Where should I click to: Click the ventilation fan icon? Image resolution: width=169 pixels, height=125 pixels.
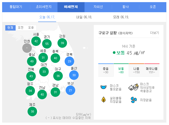(x=133, y=100)
